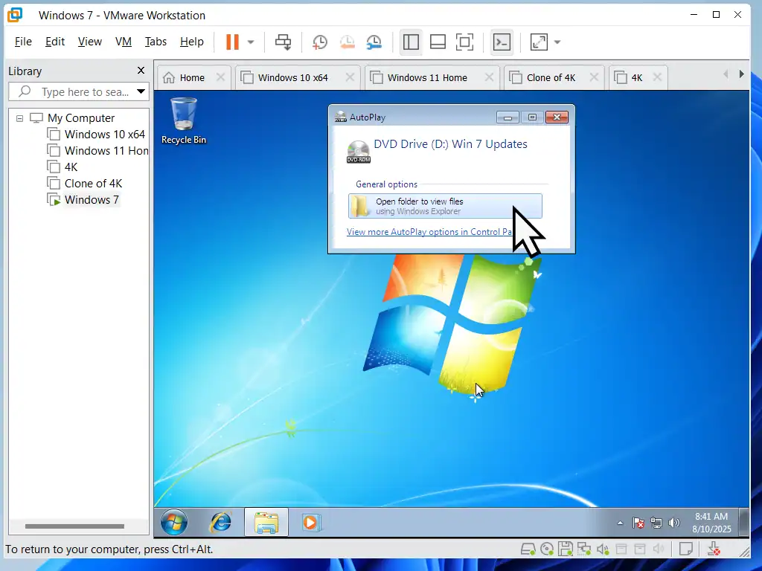Image resolution: width=762 pixels, height=571 pixels.
Task: Click the Suspend (pause) VM button
Action: tap(233, 42)
